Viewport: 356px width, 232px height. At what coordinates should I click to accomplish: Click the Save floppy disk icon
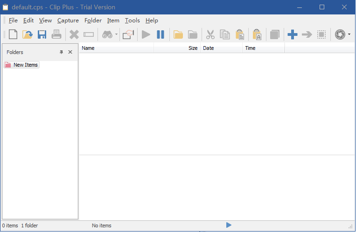(x=42, y=34)
